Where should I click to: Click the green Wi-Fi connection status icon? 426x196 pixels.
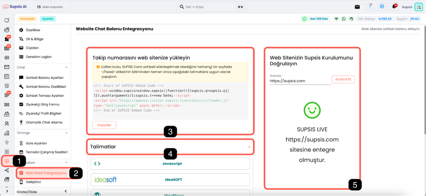coord(336,19)
